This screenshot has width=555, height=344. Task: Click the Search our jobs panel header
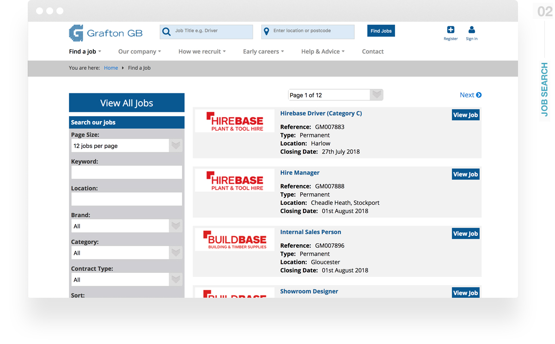127,123
